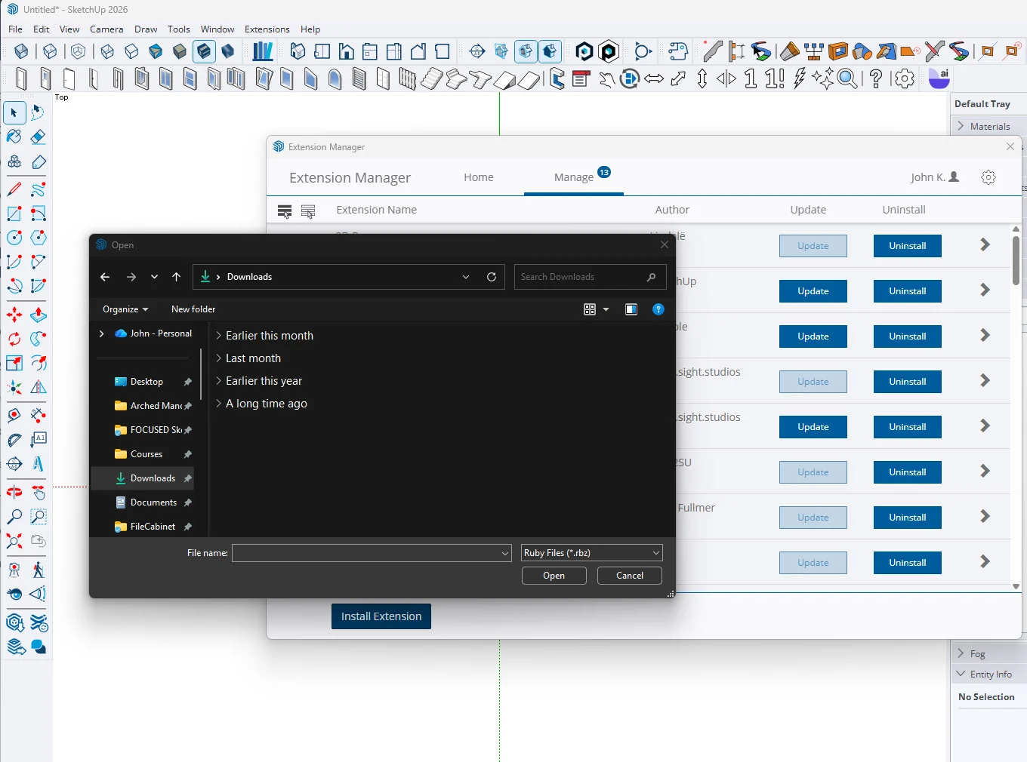1027x762 pixels.
Task: Toggle the light-blue house camera button
Action: tap(526, 51)
